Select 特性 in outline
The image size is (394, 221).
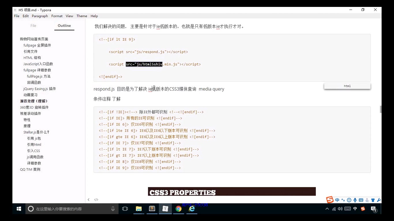tap(27, 120)
